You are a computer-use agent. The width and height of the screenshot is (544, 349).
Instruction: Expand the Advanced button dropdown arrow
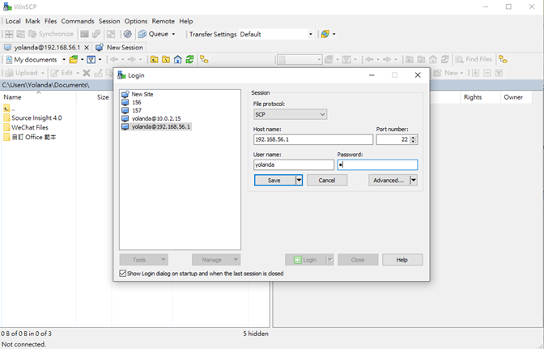[x=413, y=180]
